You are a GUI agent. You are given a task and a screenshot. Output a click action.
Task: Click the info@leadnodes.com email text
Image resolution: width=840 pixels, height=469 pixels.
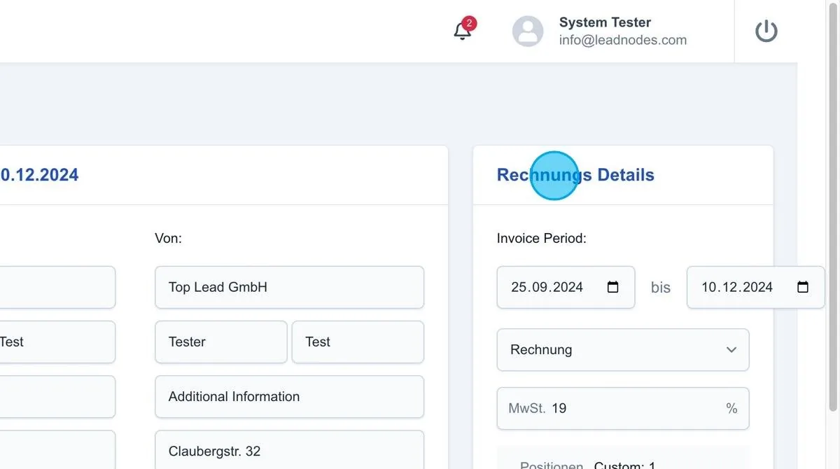[623, 40]
